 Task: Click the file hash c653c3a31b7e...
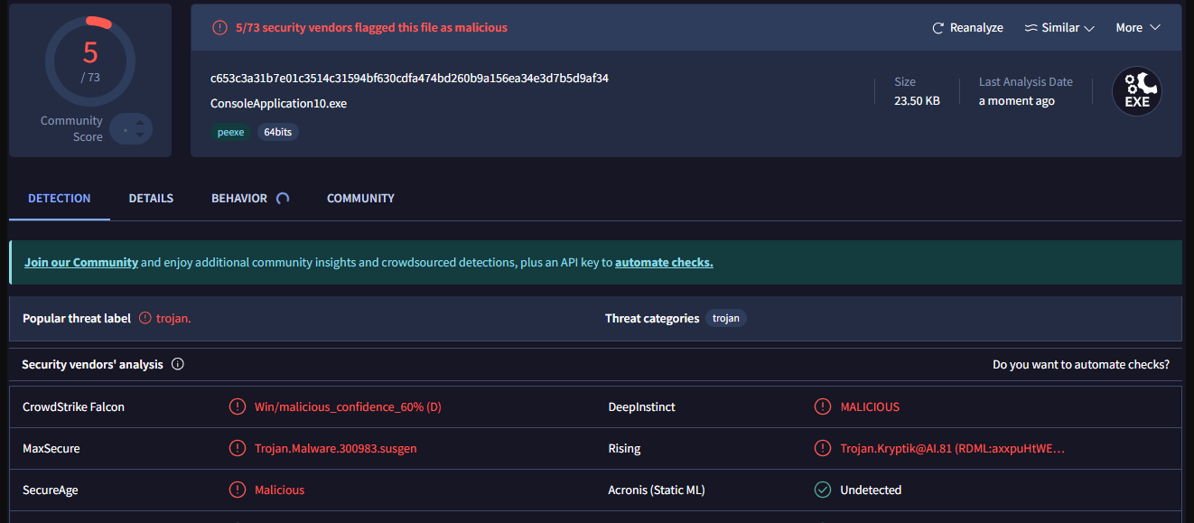tap(409, 79)
